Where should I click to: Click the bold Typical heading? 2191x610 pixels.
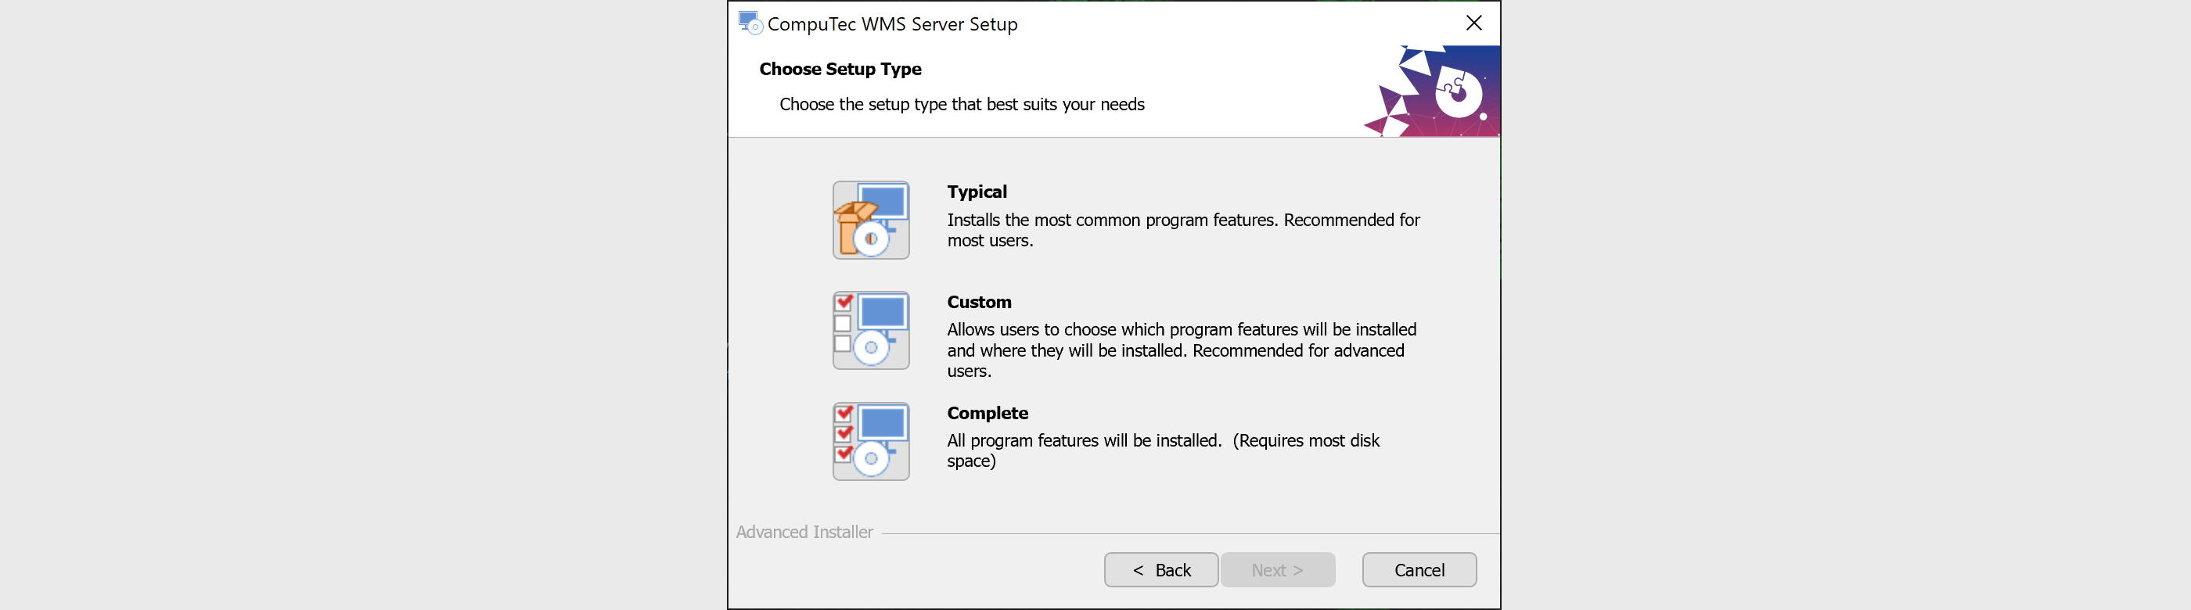(977, 192)
